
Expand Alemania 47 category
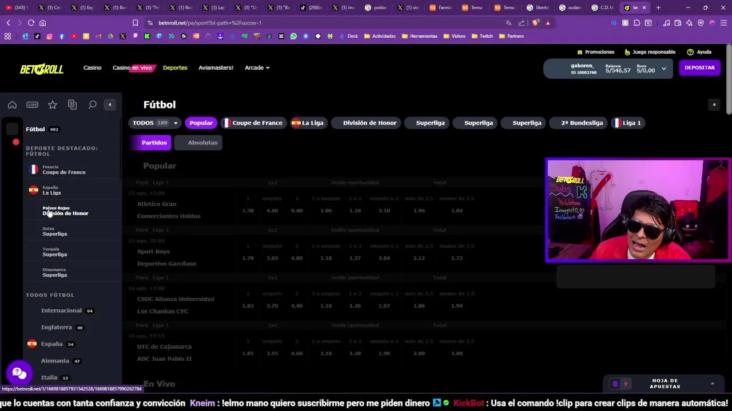60,361
